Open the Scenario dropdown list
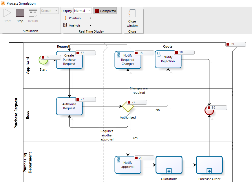252x182 pixels. [49, 11]
